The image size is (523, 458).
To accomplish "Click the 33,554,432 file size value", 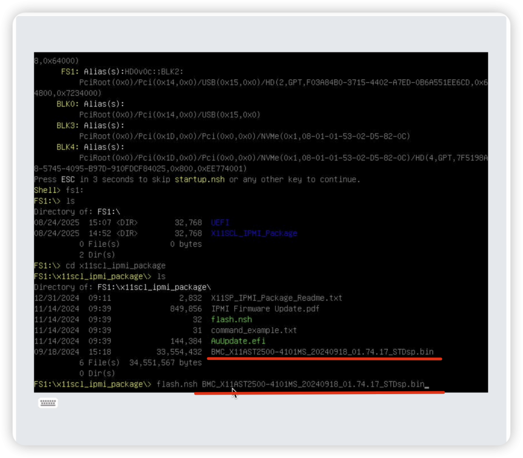I will tap(179, 352).
